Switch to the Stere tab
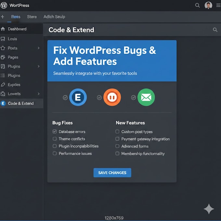This screenshot has width=221, height=221. point(32,17)
